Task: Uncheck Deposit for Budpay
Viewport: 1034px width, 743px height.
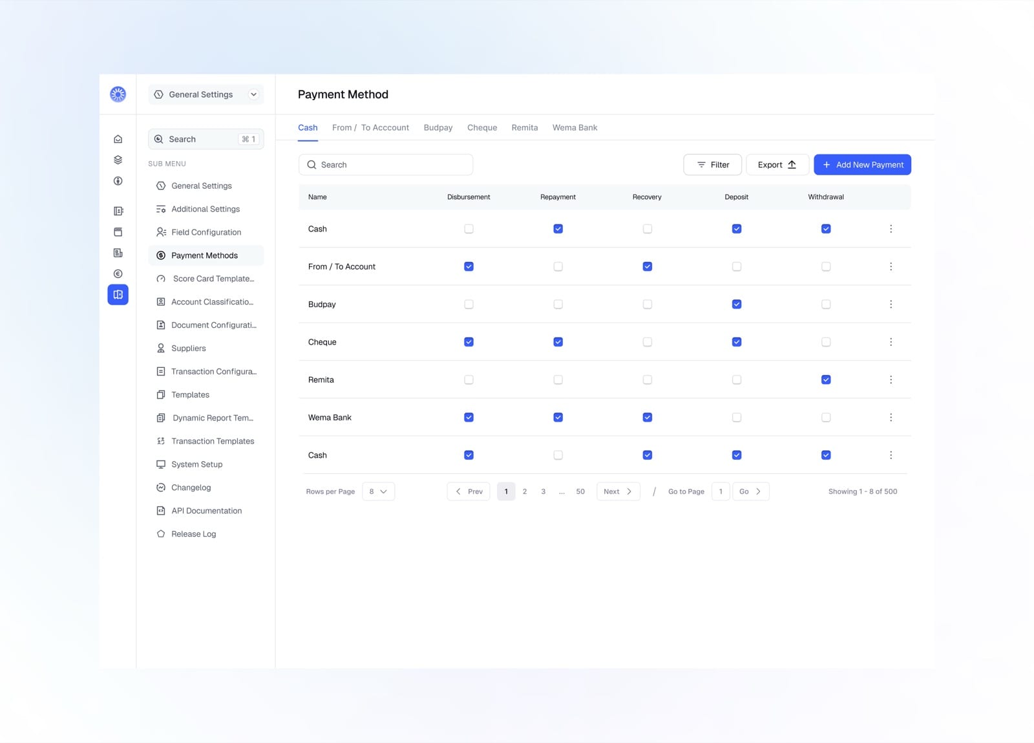Action: [736, 304]
